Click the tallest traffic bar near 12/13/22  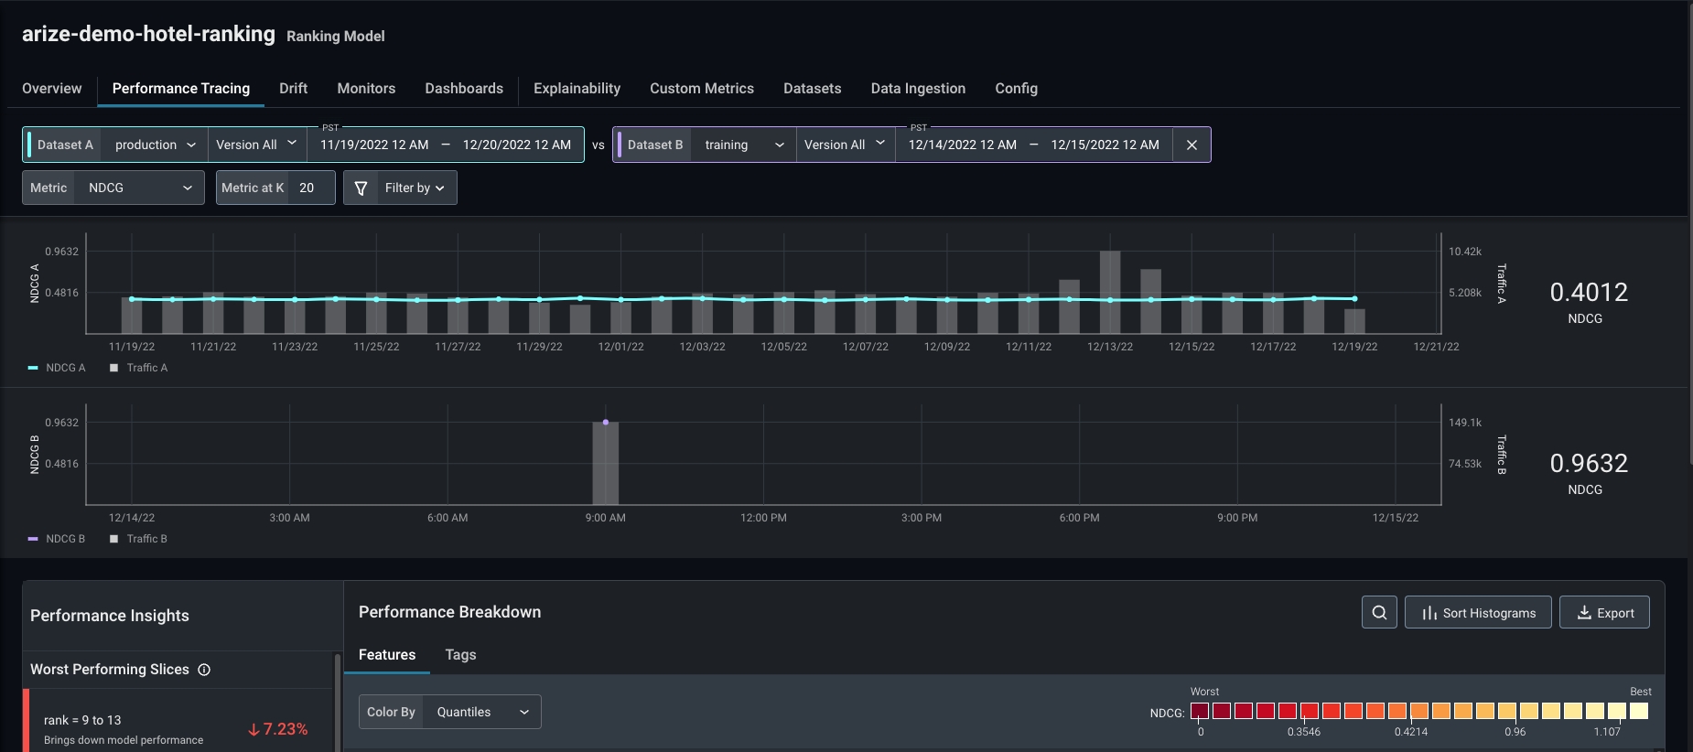click(x=1110, y=292)
